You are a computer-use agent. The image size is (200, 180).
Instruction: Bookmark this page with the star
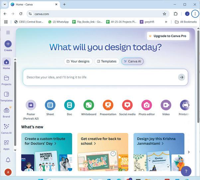pos(164,14)
